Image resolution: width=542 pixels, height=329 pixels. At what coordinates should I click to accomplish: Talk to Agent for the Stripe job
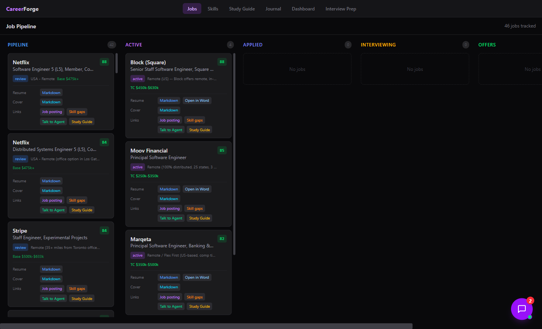(53, 298)
